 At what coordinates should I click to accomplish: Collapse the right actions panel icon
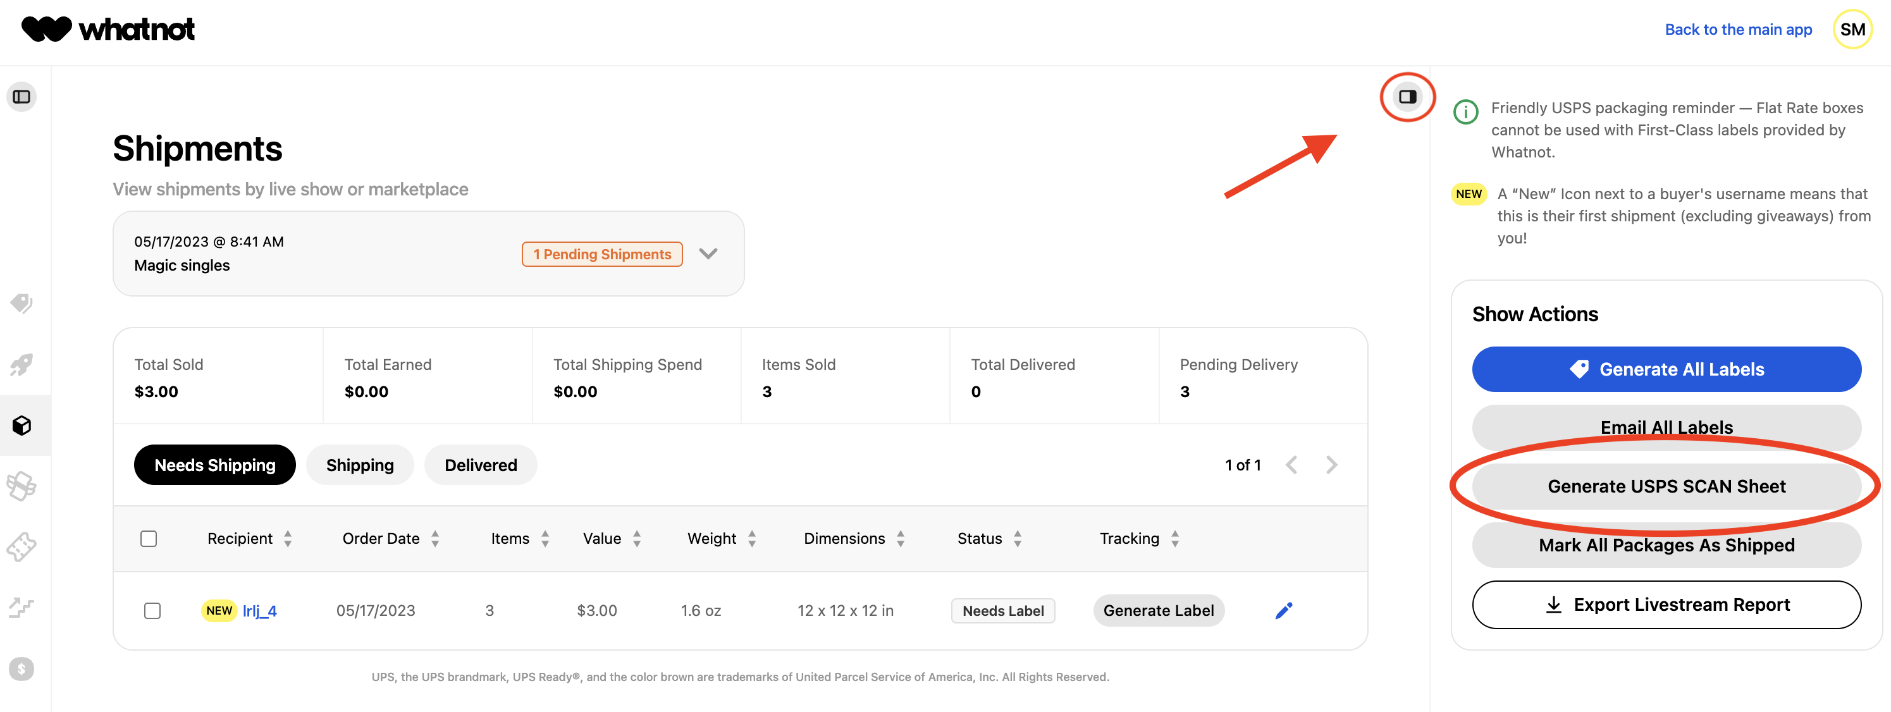pyautogui.click(x=1407, y=97)
